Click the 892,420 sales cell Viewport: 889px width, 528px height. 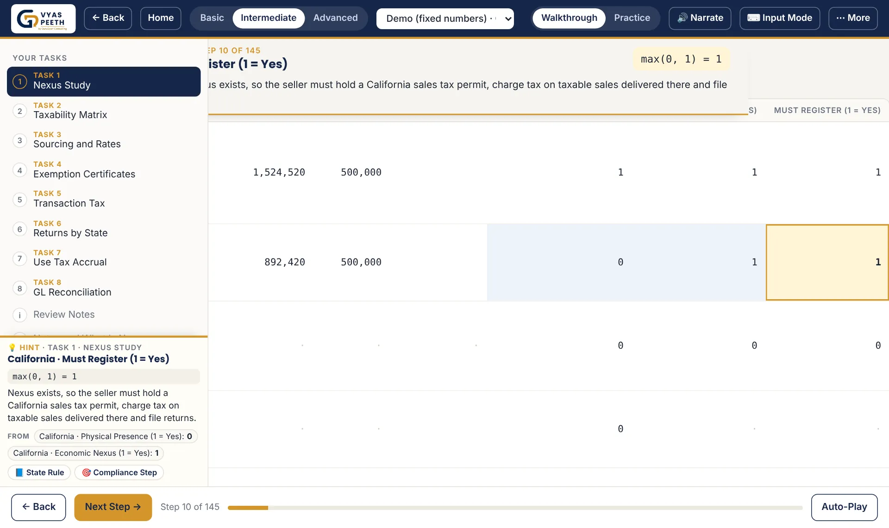point(285,262)
